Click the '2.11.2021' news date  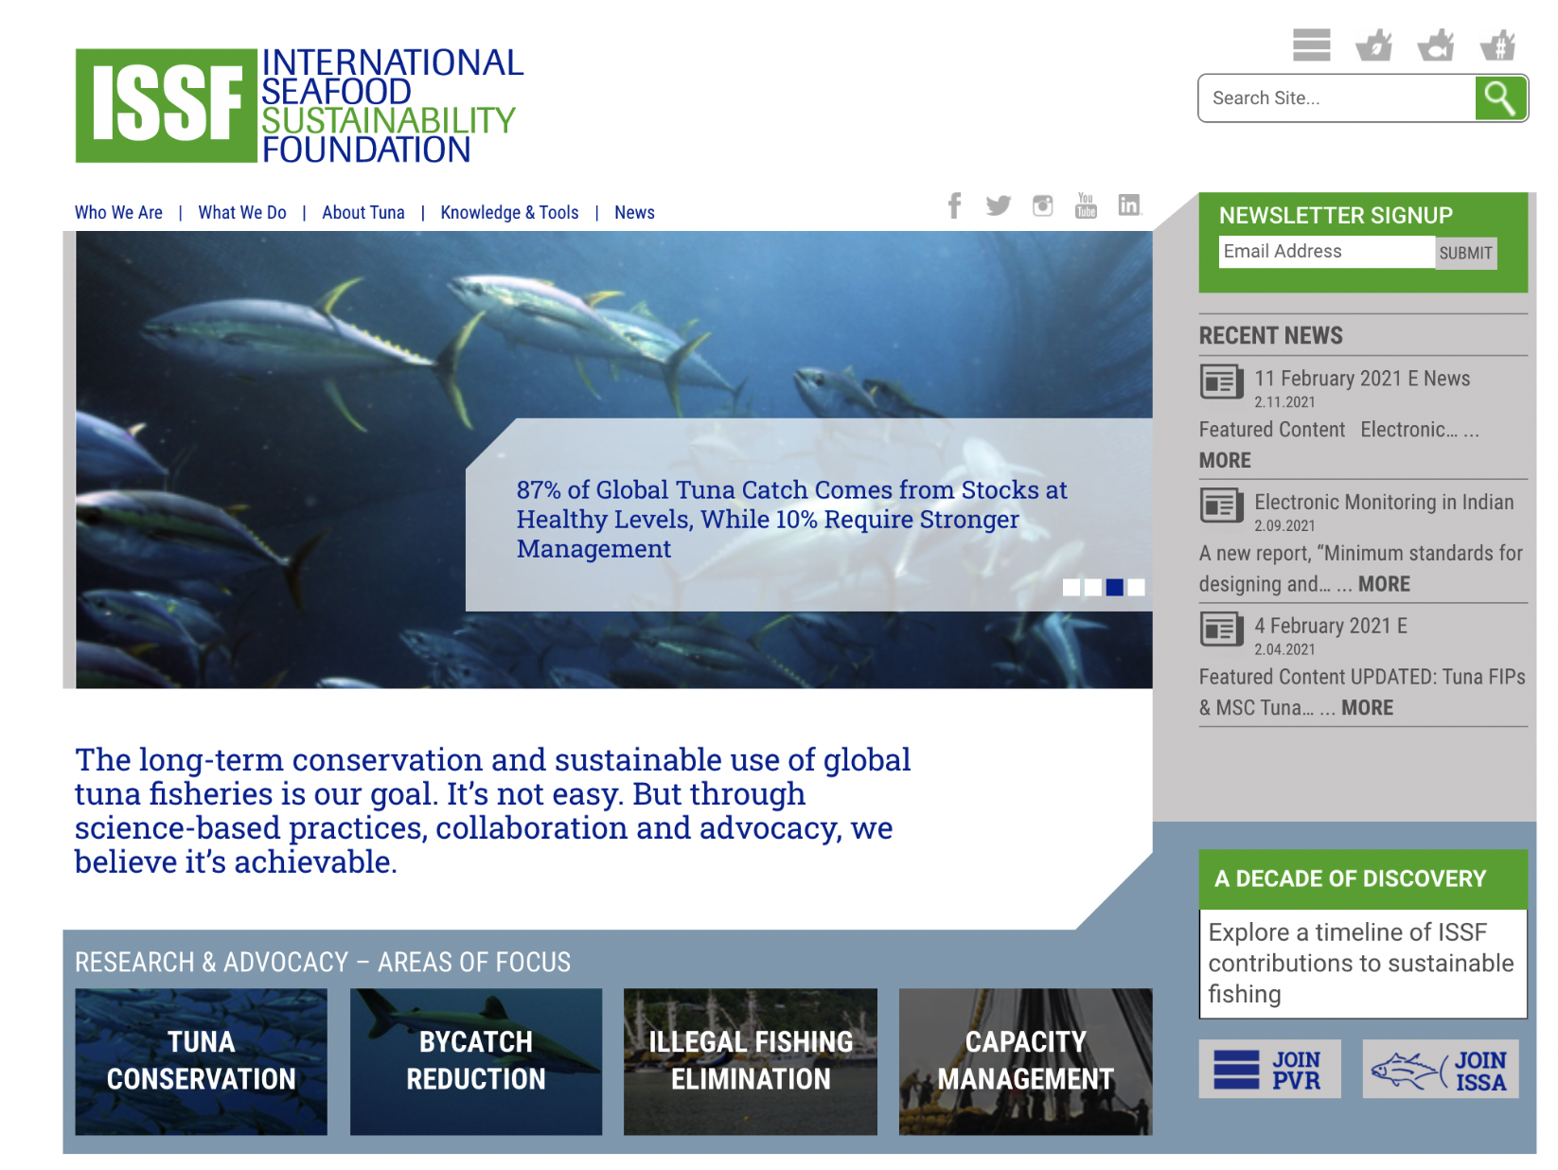click(x=1284, y=402)
